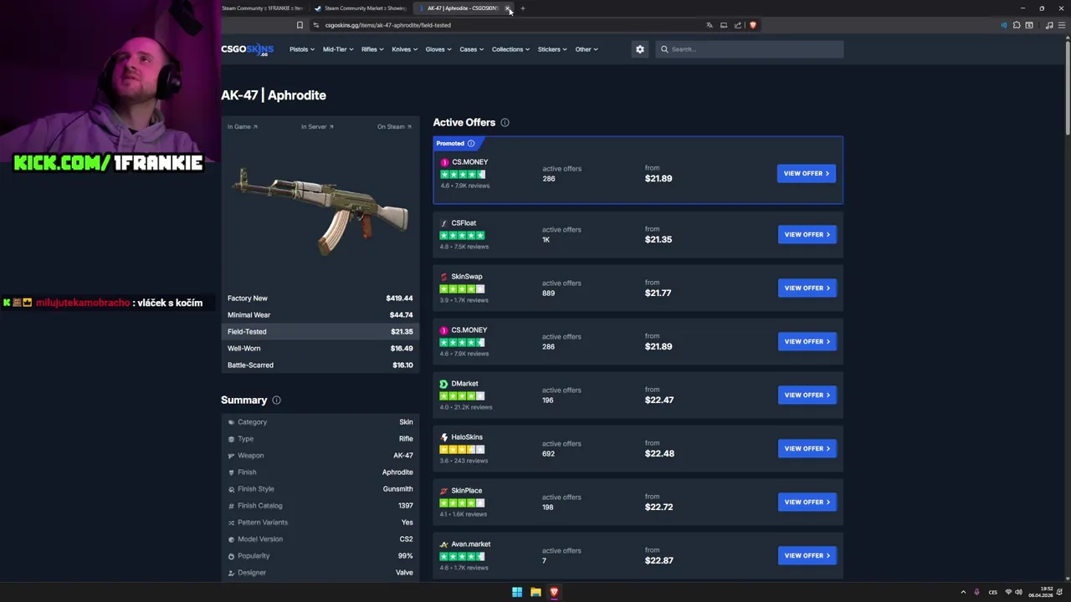Image resolution: width=1071 pixels, height=602 pixels.
Task: Open site settings gear icon
Action: click(640, 49)
